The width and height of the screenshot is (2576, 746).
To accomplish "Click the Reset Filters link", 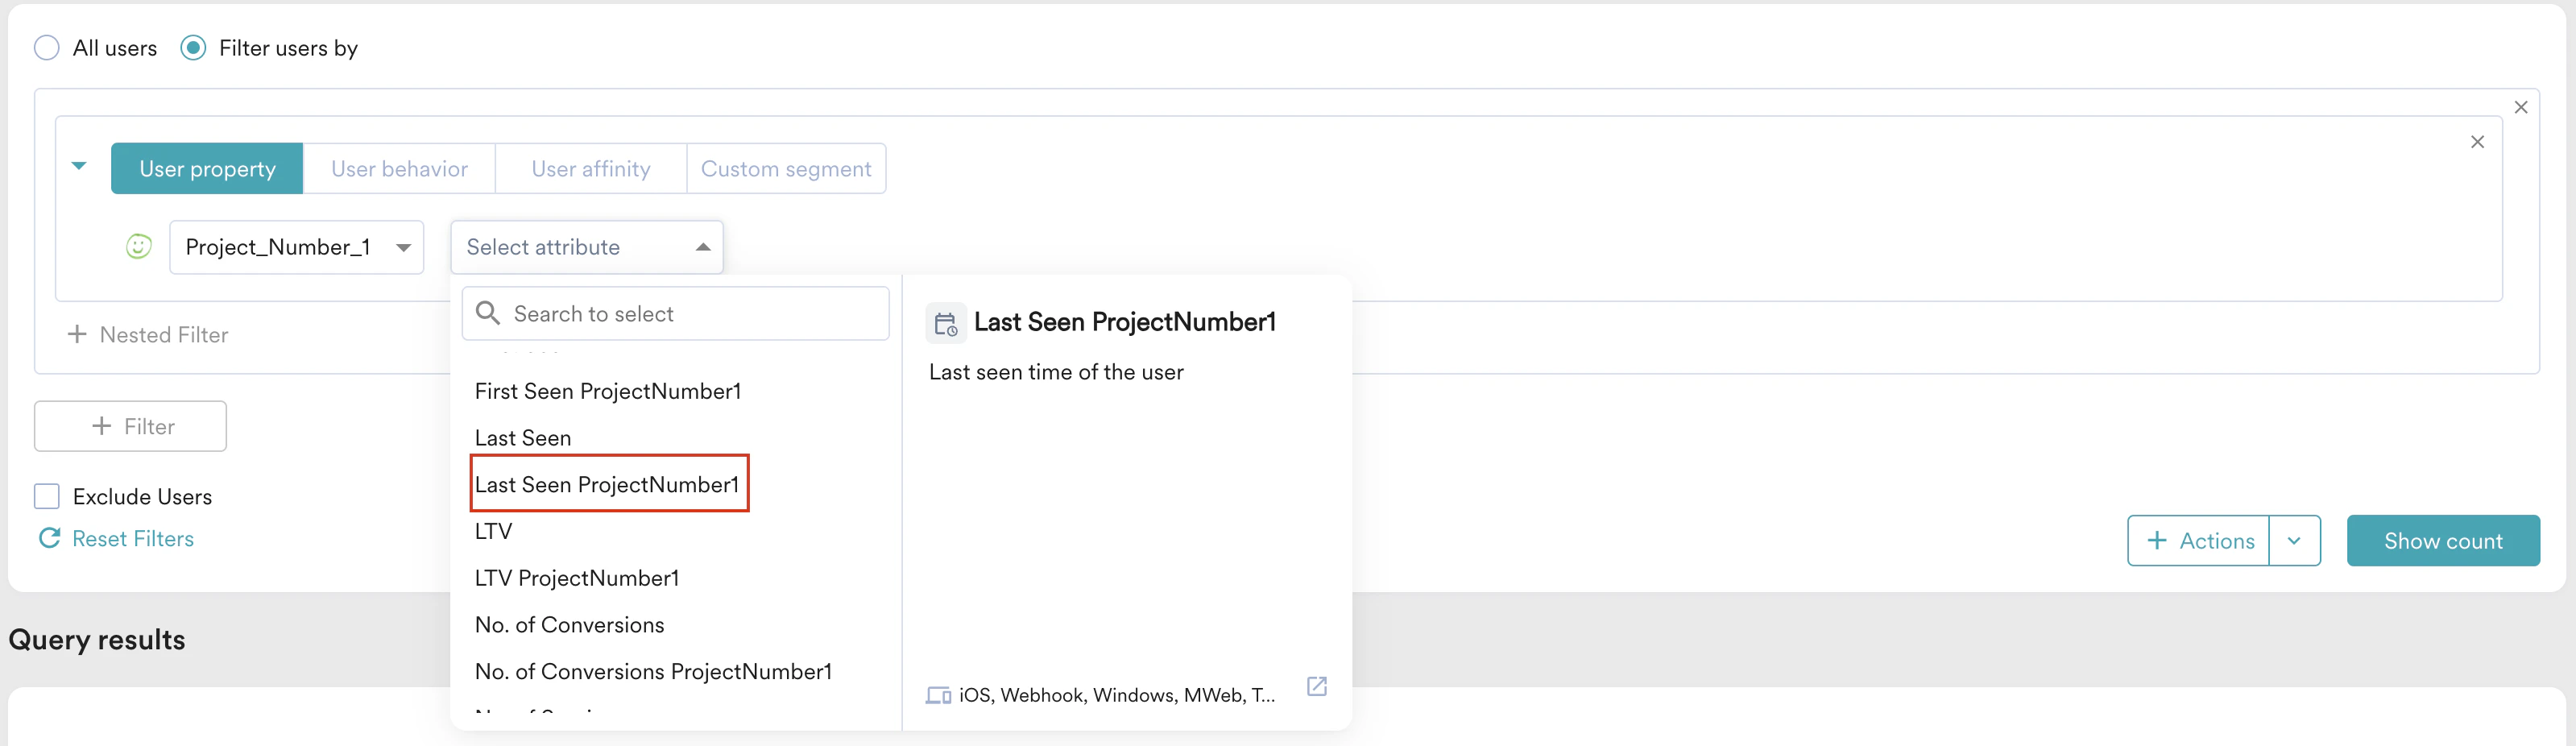I will (133, 538).
